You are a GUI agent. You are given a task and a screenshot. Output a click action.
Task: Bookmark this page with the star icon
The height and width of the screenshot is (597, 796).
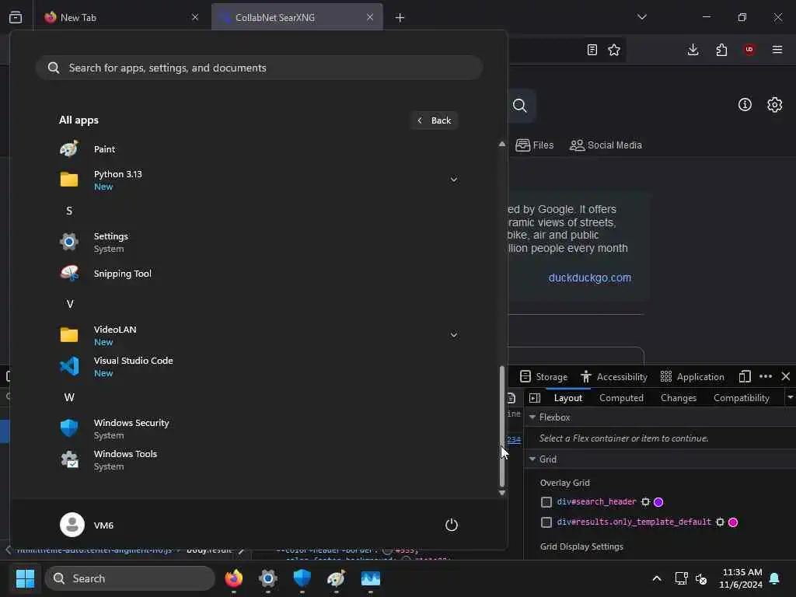(x=614, y=50)
